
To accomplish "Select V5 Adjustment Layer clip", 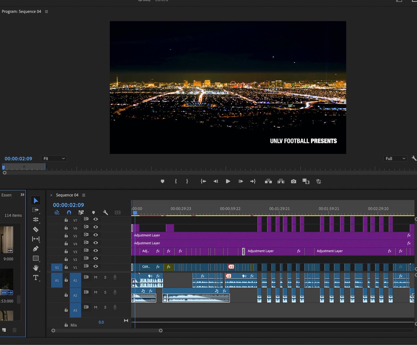I will click(x=273, y=235).
